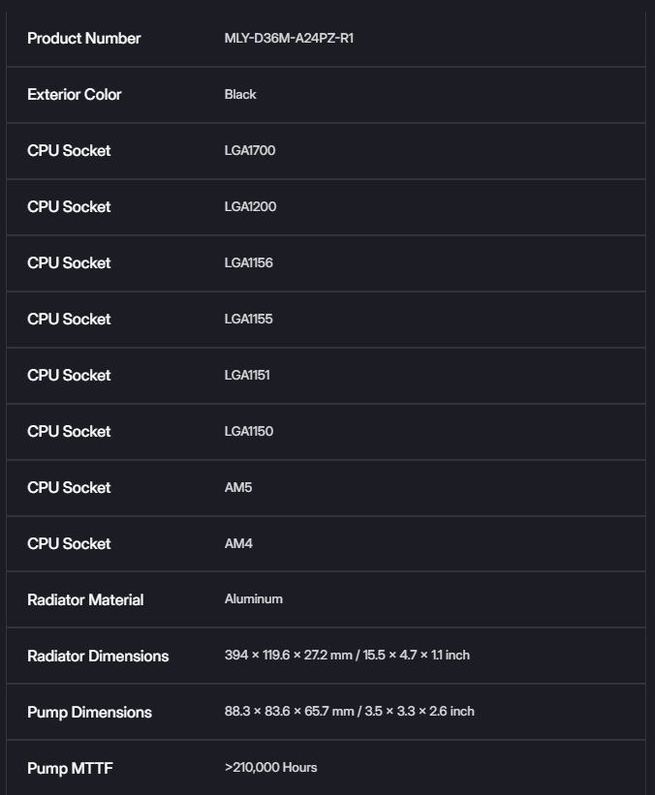
Task: Select the LGA1200 socket value
Action: click(250, 207)
